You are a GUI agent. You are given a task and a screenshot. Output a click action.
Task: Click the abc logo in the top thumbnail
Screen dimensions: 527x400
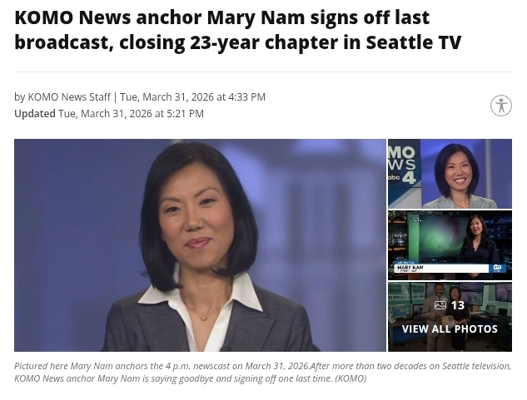394,177
